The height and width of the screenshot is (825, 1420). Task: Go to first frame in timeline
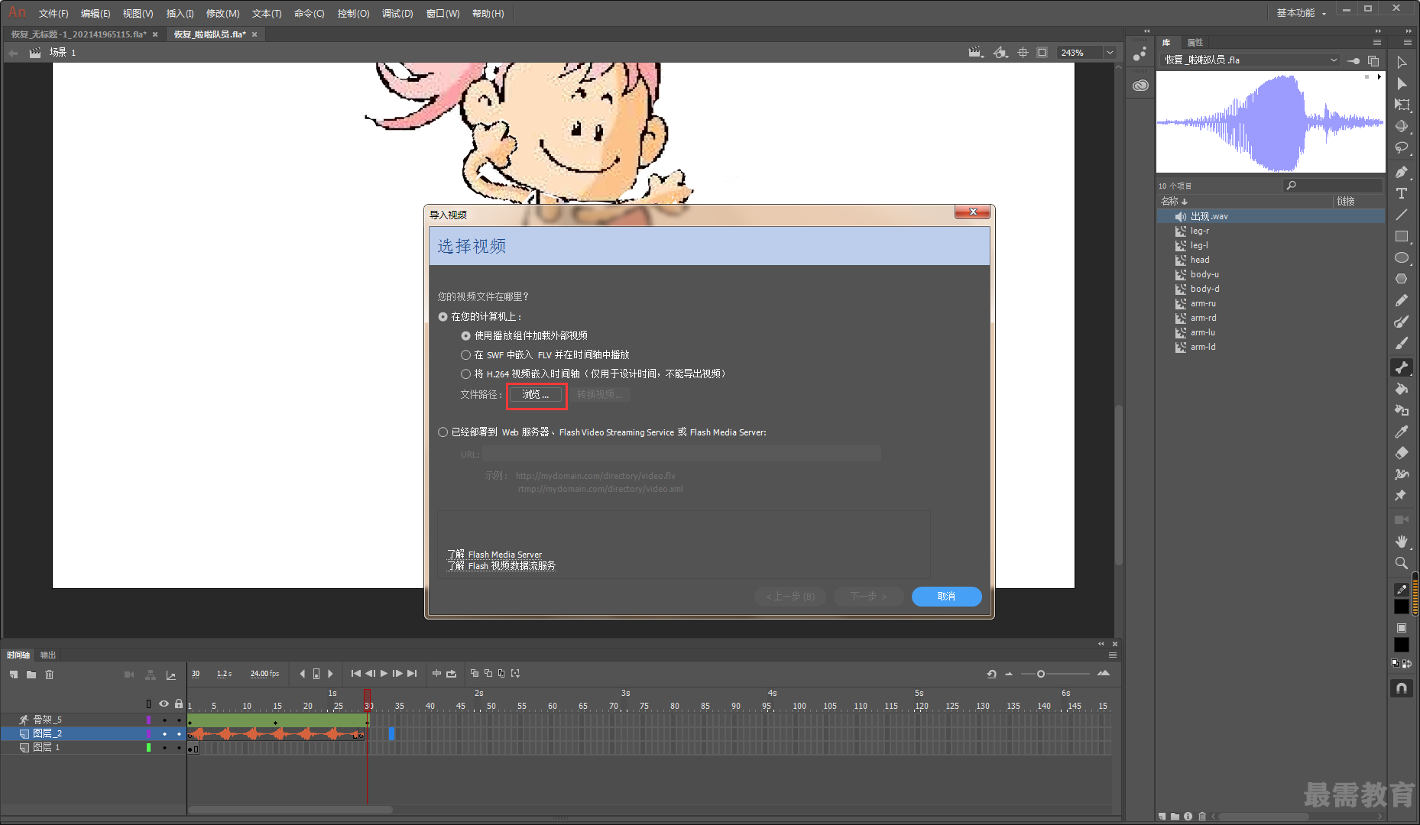click(x=355, y=674)
